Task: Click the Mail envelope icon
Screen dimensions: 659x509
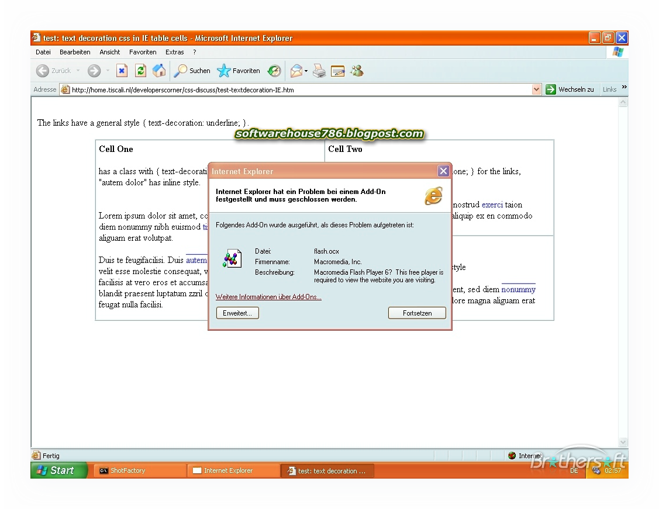Action: (296, 71)
